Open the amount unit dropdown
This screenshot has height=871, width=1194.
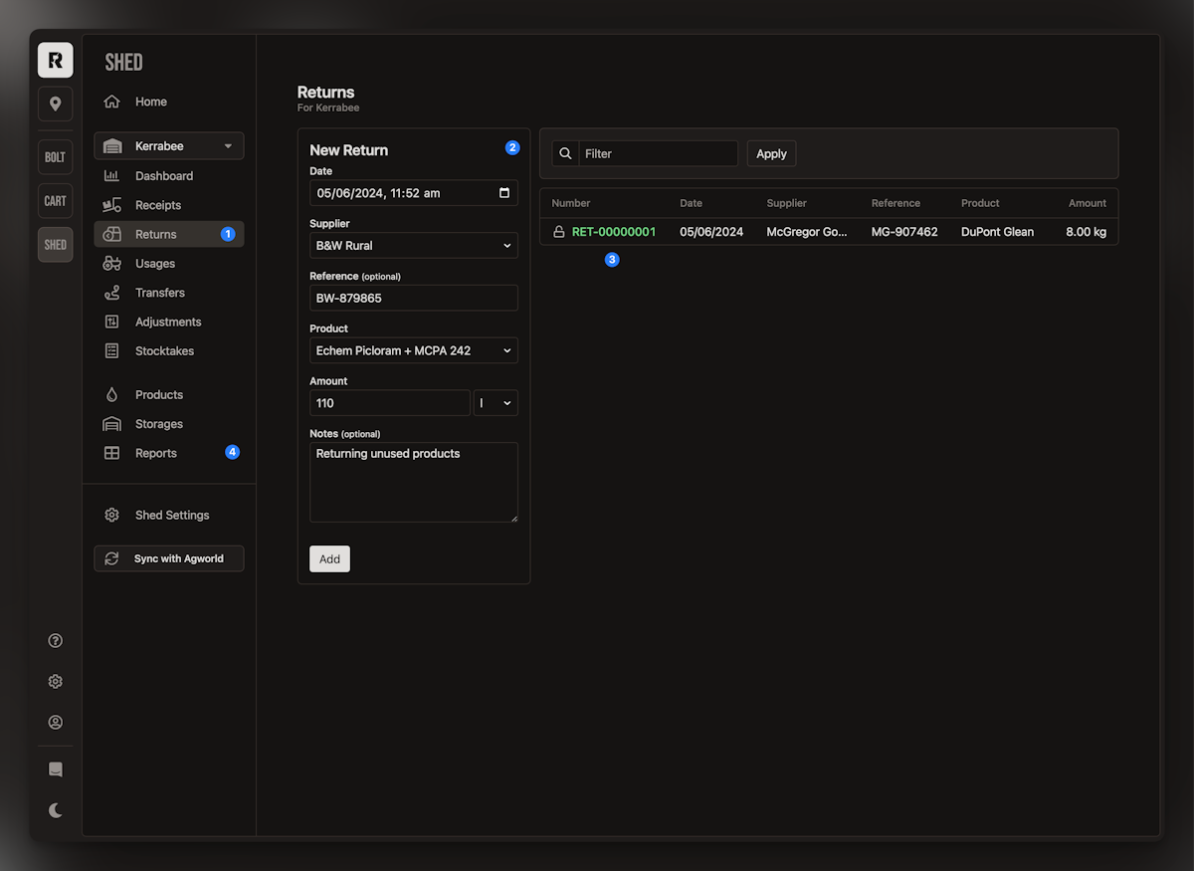coord(496,402)
